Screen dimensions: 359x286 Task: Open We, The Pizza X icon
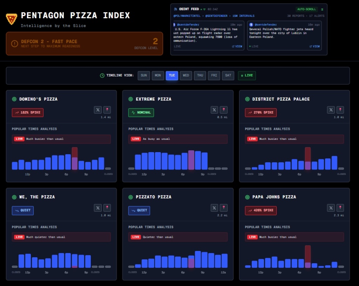pyautogui.click(x=98, y=208)
